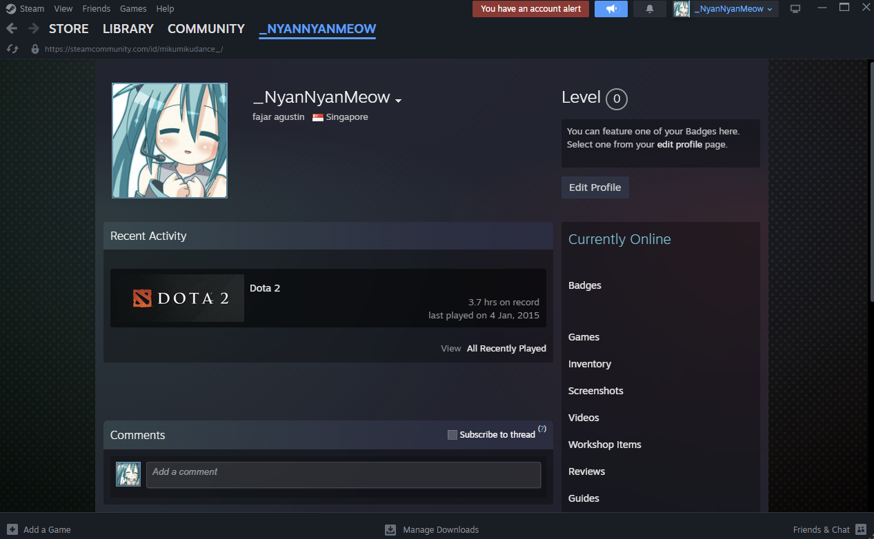Click the Add a comment field
The width and height of the screenshot is (874, 539).
click(343, 475)
